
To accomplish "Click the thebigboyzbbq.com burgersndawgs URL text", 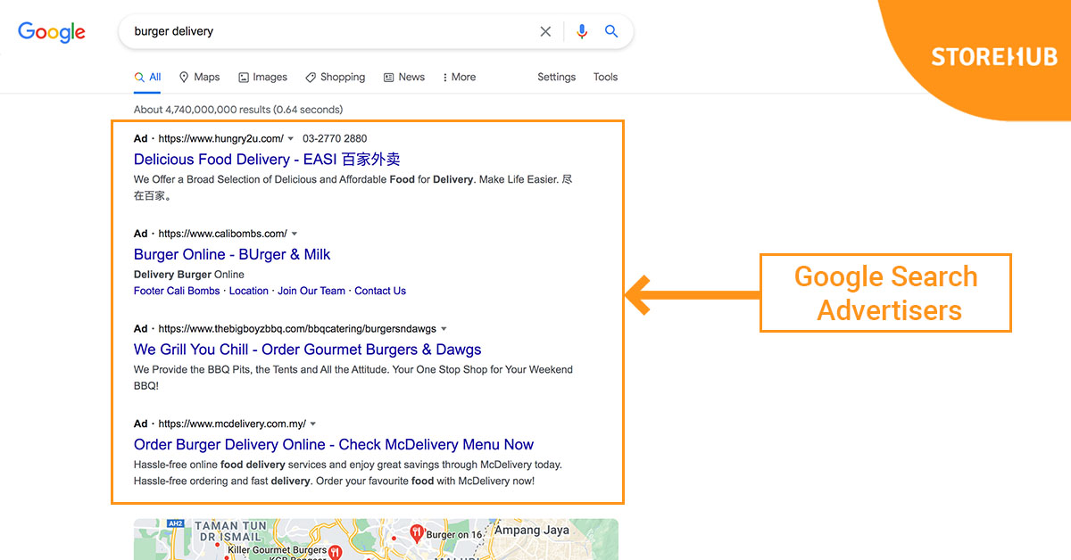I will pos(297,330).
